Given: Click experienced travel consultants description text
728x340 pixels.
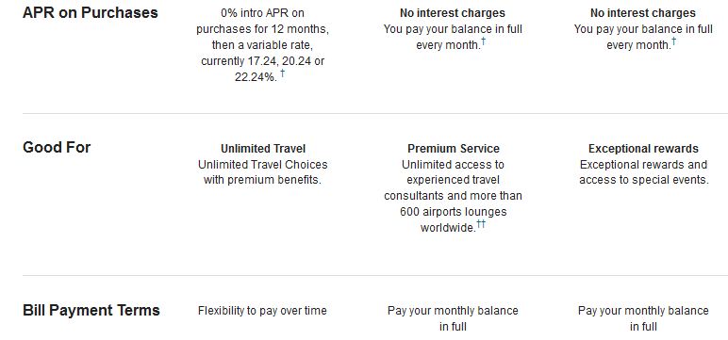Looking at the screenshot, I should pyautogui.click(x=454, y=196).
